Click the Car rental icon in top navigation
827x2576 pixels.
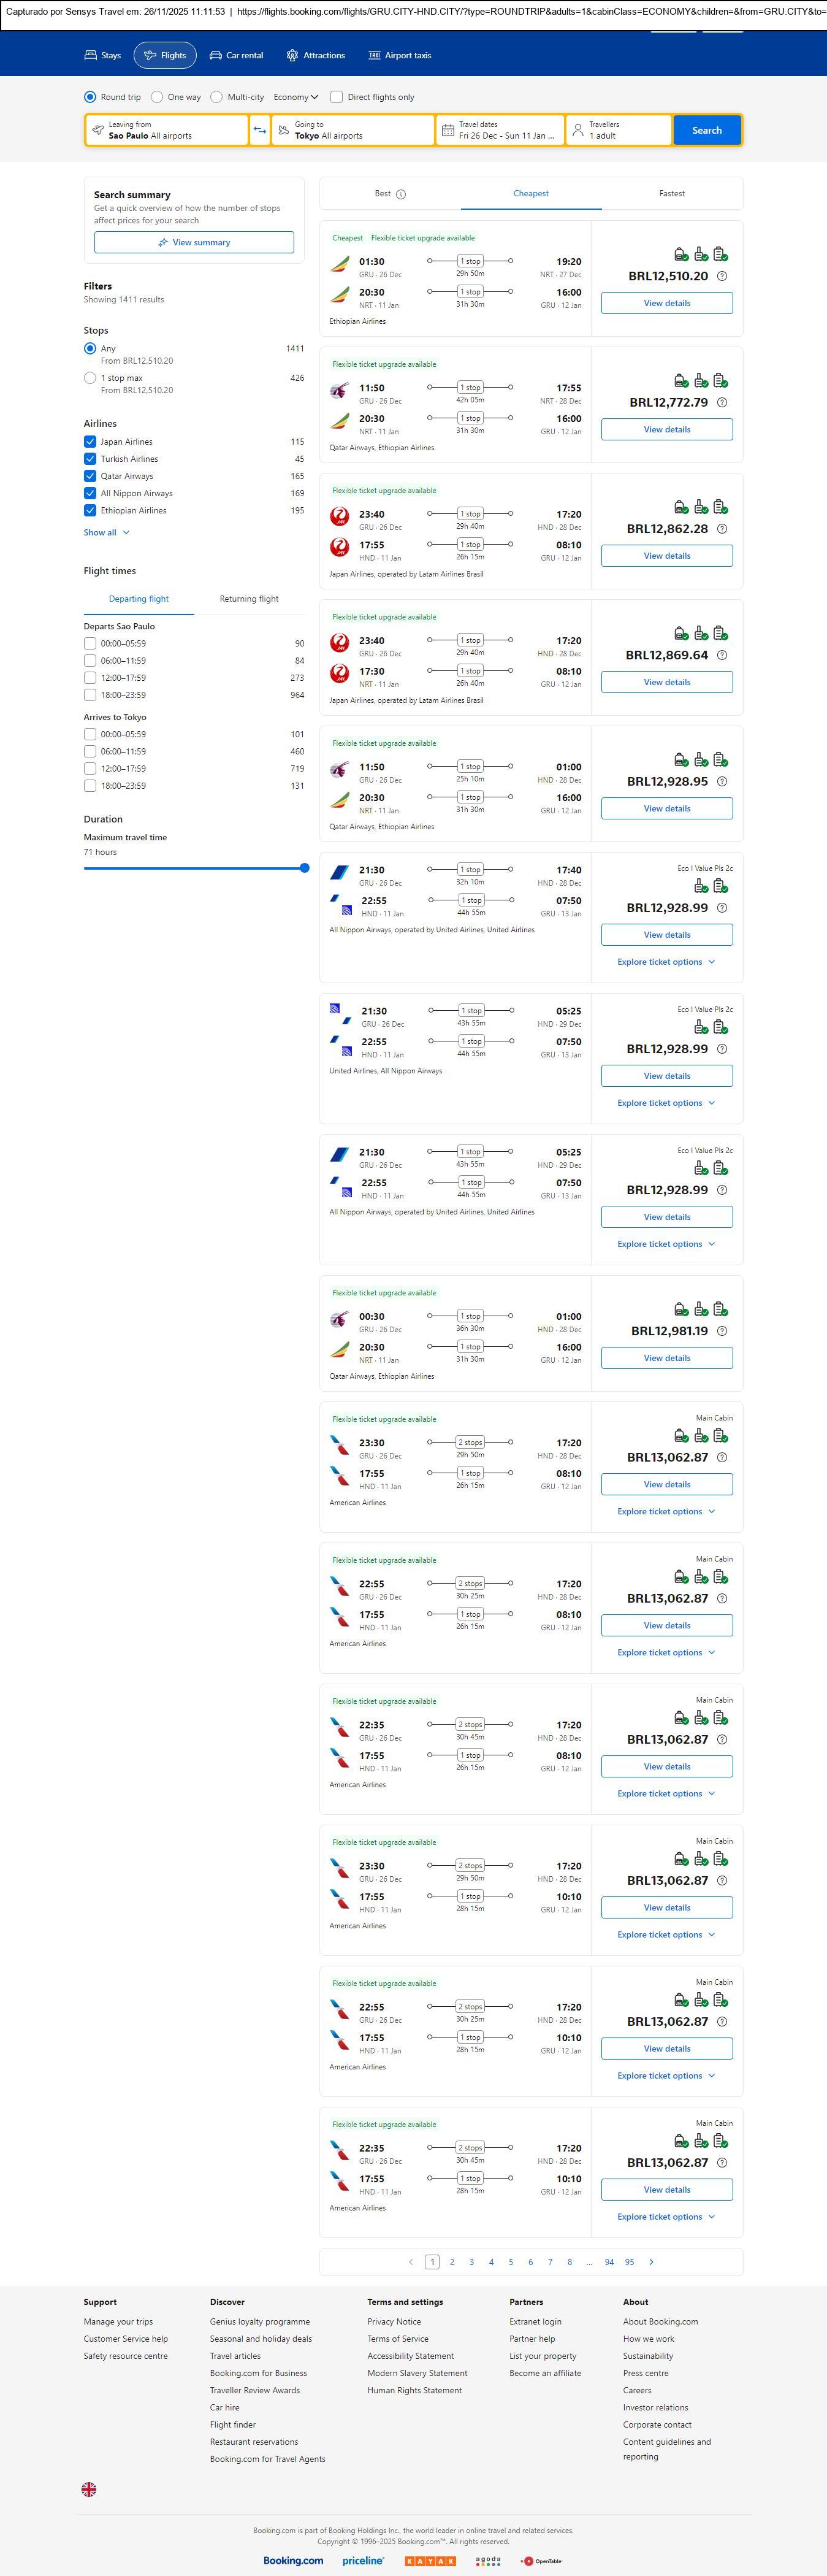tap(215, 56)
